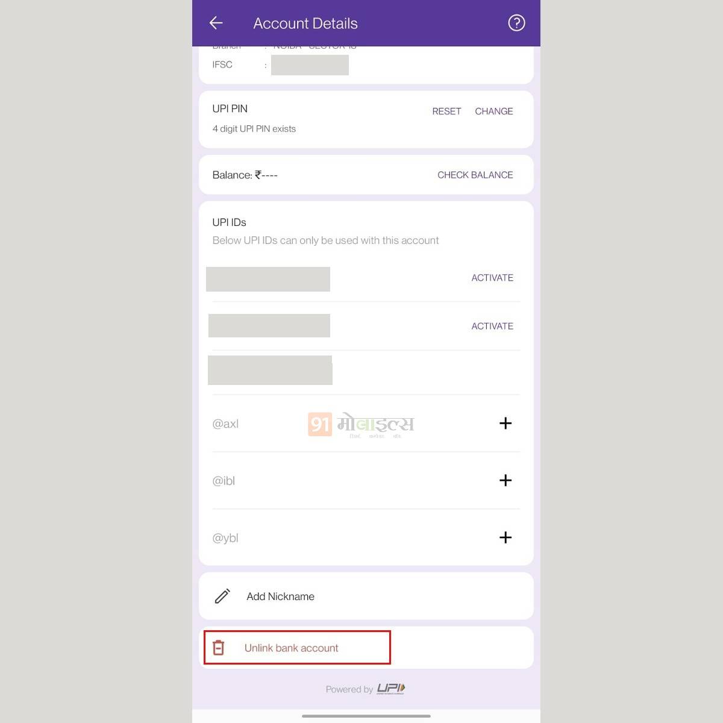This screenshot has width=723, height=723.
Task: Select the masked IFSC code field
Action: 310,65
